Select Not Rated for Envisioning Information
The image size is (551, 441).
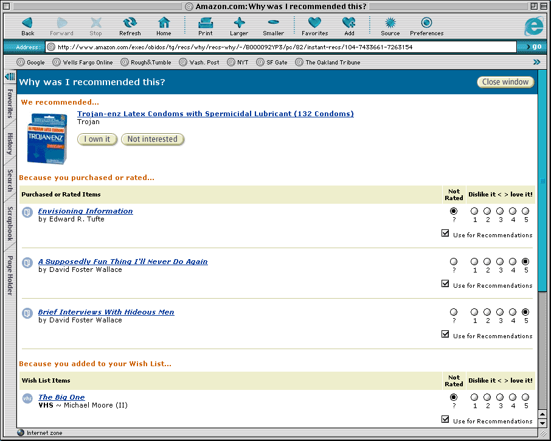[x=454, y=211]
